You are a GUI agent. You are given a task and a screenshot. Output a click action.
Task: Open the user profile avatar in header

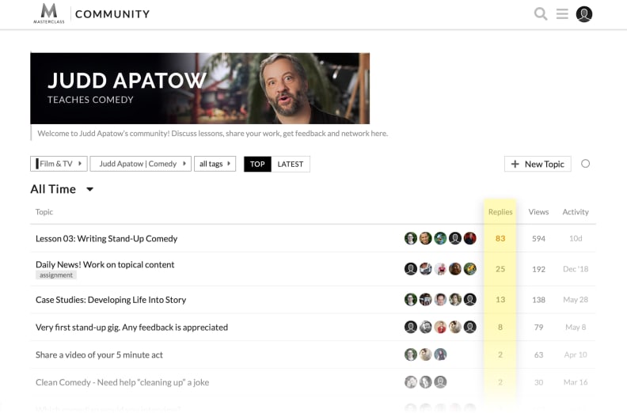tap(583, 14)
